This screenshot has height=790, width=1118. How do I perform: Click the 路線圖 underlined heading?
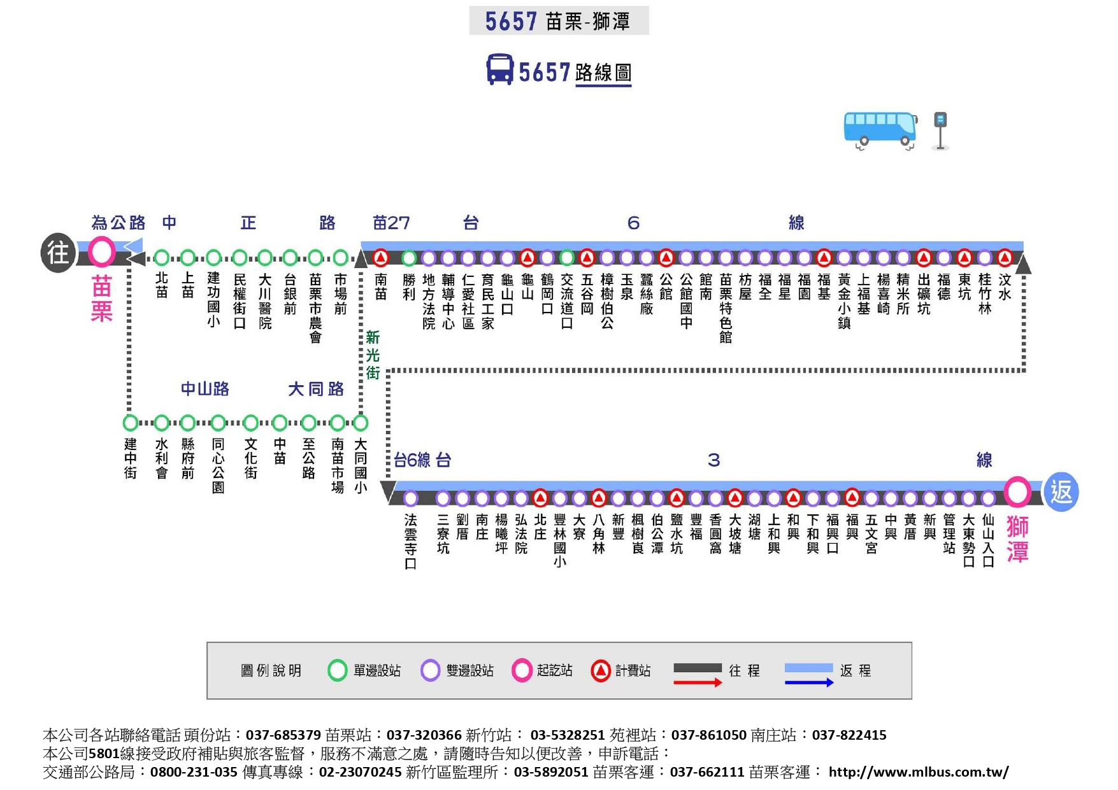pos(603,73)
